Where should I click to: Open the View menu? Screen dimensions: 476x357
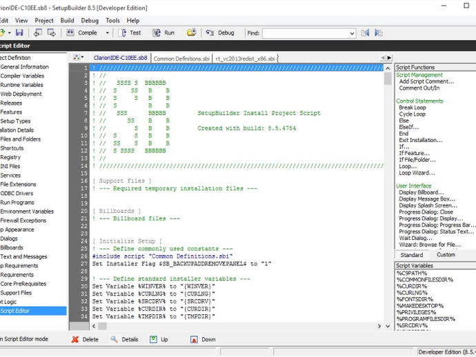pyautogui.click(x=21, y=21)
